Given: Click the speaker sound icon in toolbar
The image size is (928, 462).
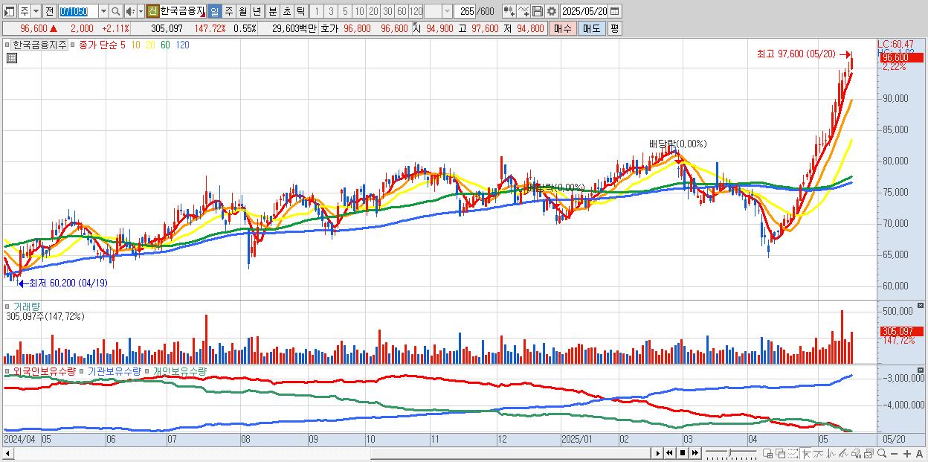Looking at the screenshot, I should [x=131, y=11].
